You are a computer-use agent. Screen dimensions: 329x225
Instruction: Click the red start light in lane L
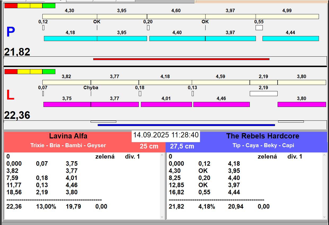[11, 72]
